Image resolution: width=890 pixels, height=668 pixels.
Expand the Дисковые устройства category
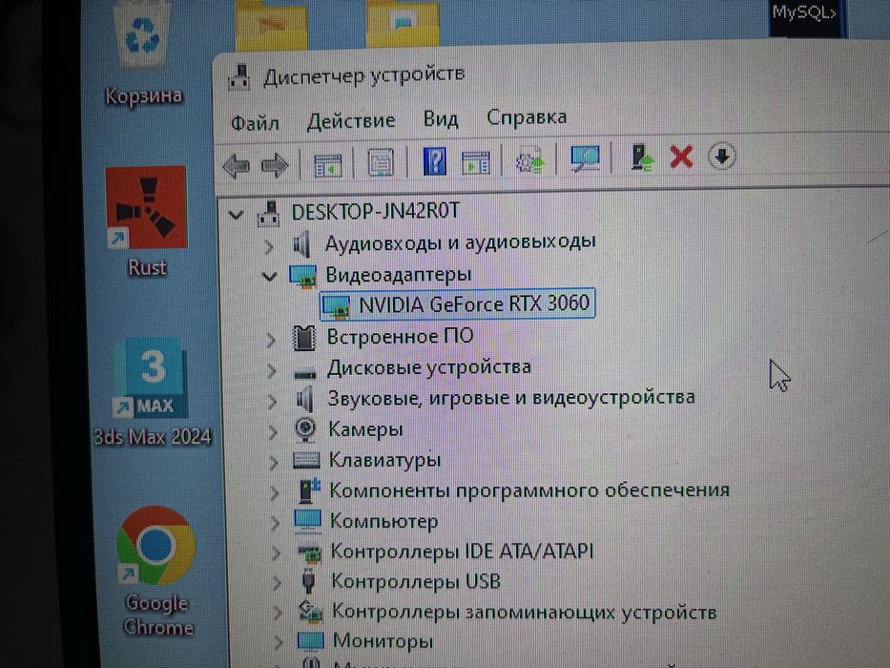[x=273, y=370]
